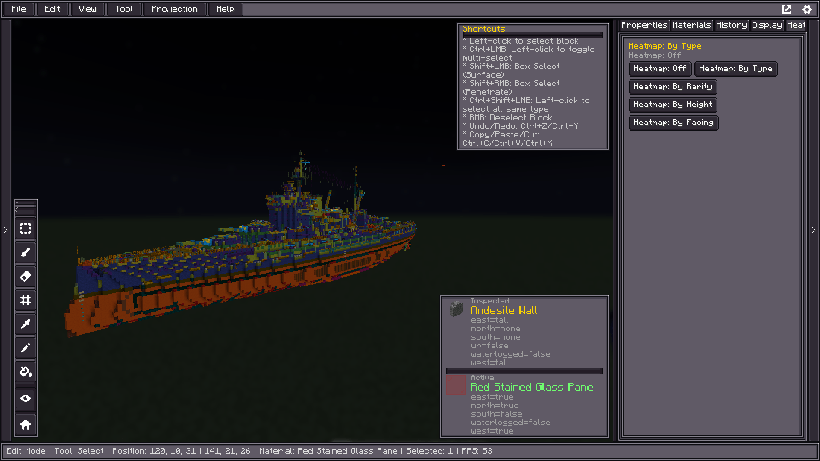Collapse the tool palette arrow

click(x=17, y=209)
